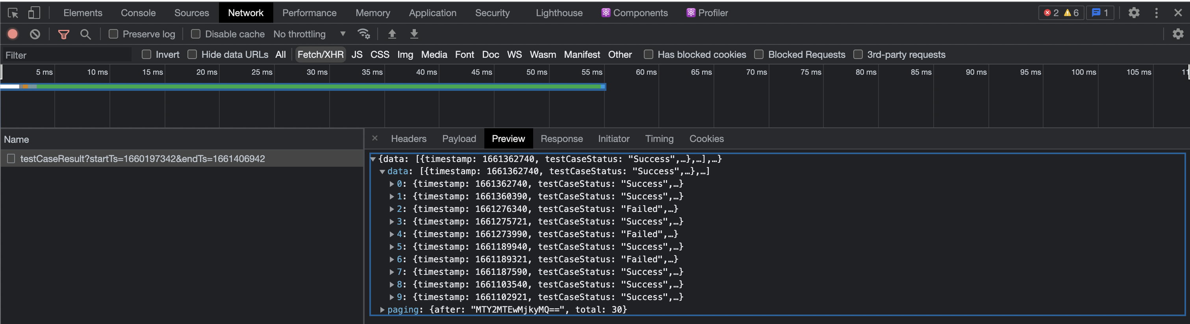The width and height of the screenshot is (1190, 324).
Task: Open React Components tab
Action: (x=635, y=13)
